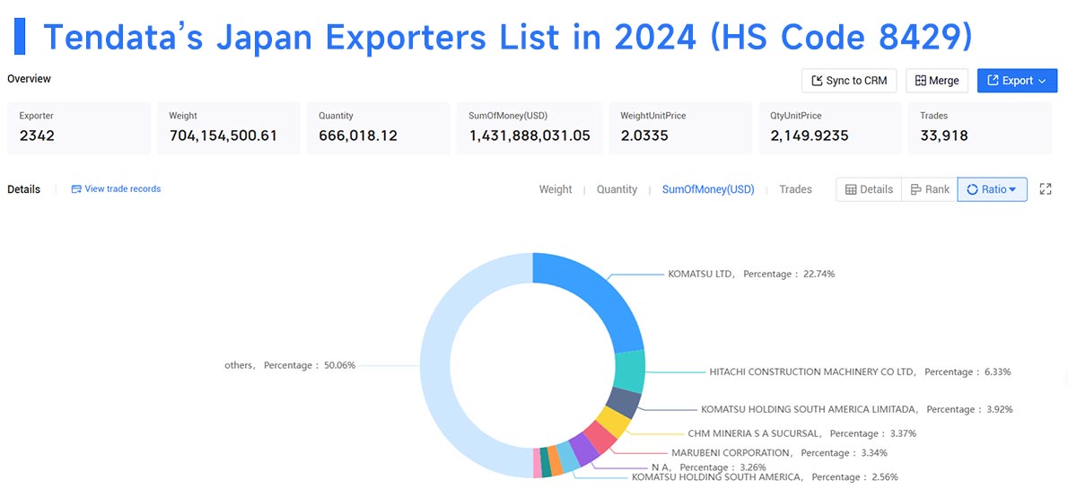The image size is (1068, 498).
Task: Click the Trades value 33,918
Action: click(x=944, y=135)
